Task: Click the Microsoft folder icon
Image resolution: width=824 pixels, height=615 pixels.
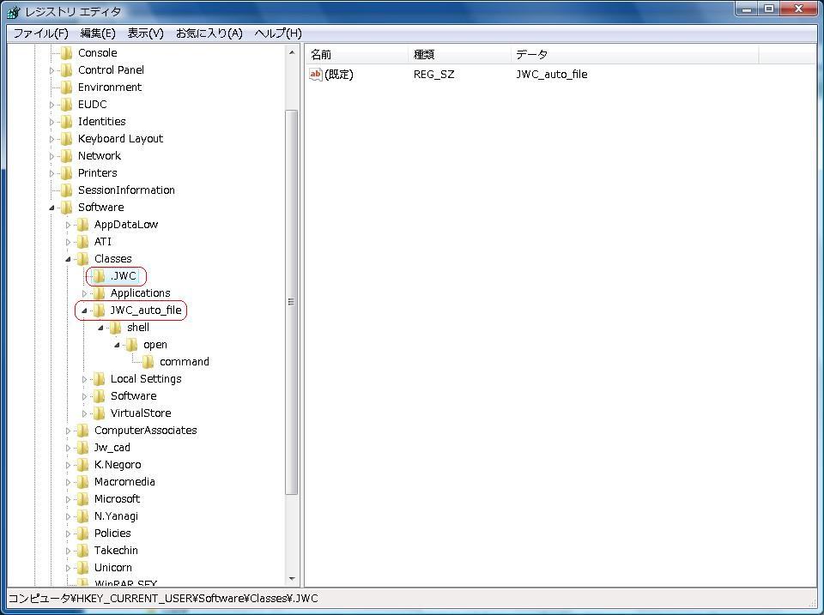Action: click(83, 499)
